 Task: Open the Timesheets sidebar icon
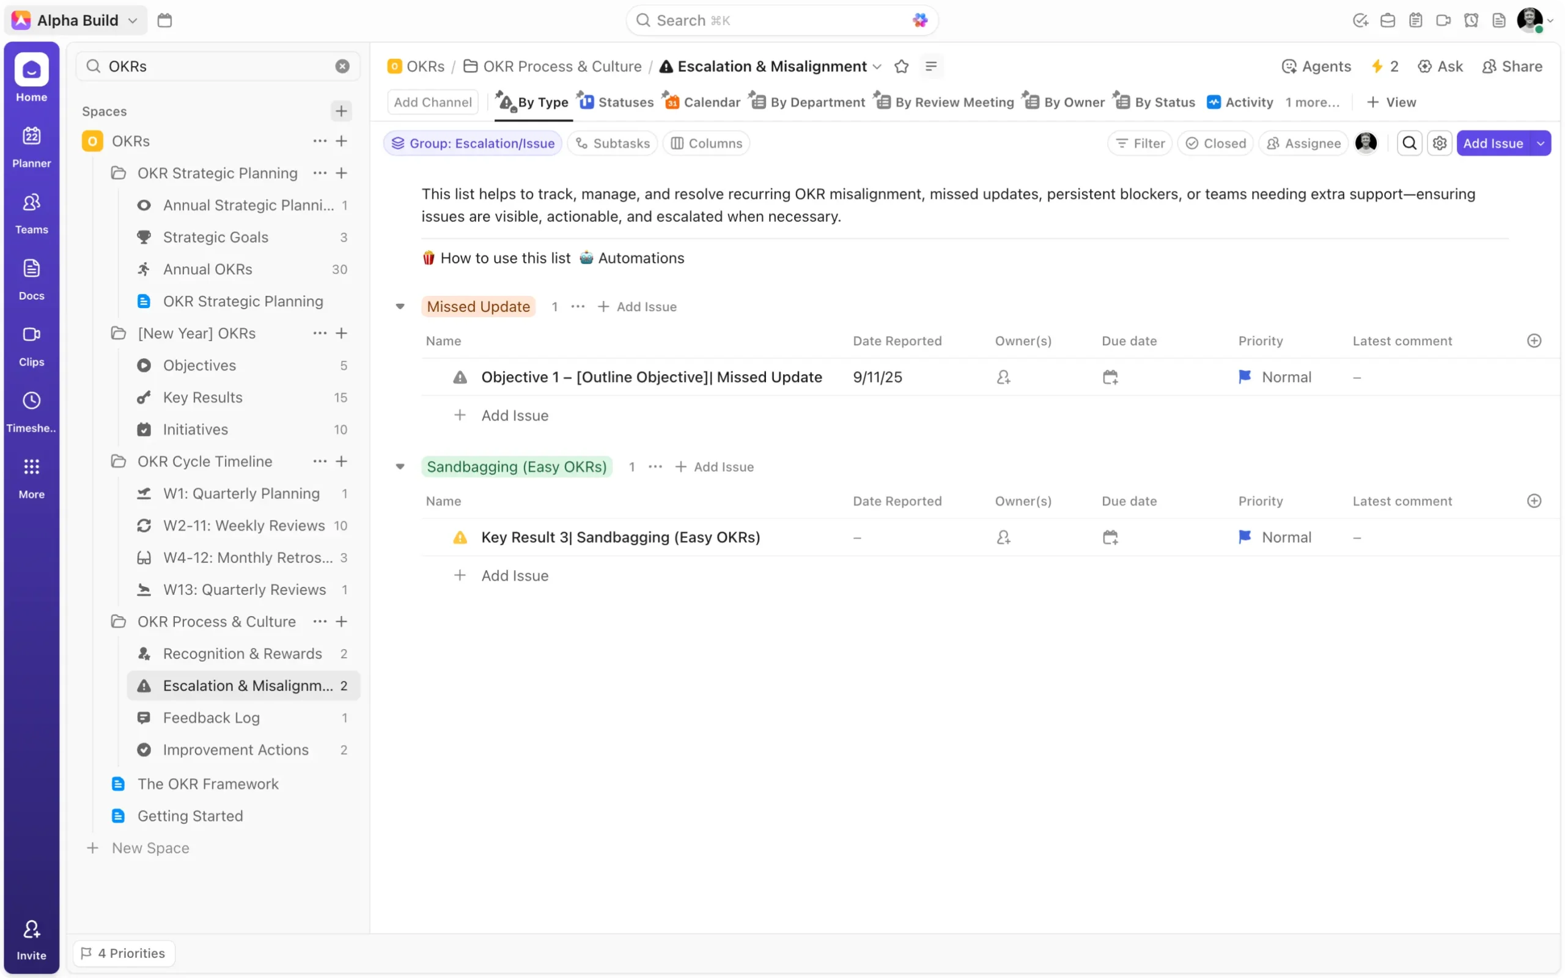point(31,411)
